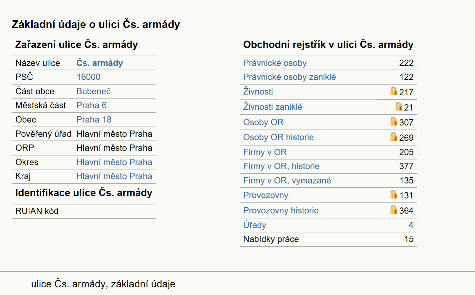This screenshot has height=295, width=475.
Task: Open postal code 16000 link
Action: click(x=88, y=77)
